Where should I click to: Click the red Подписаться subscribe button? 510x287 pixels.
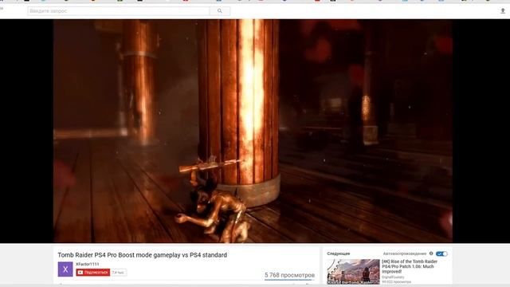point(93,273)
